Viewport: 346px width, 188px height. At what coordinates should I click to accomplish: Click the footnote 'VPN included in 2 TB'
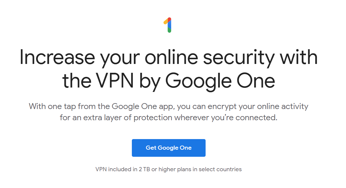(x=169, y=169)
